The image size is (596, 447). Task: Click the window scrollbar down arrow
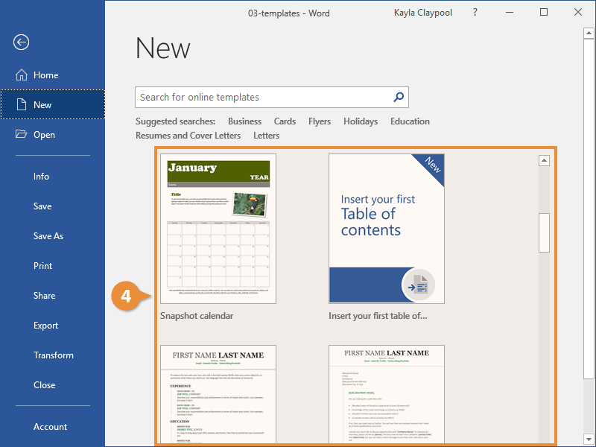[589, 439]
